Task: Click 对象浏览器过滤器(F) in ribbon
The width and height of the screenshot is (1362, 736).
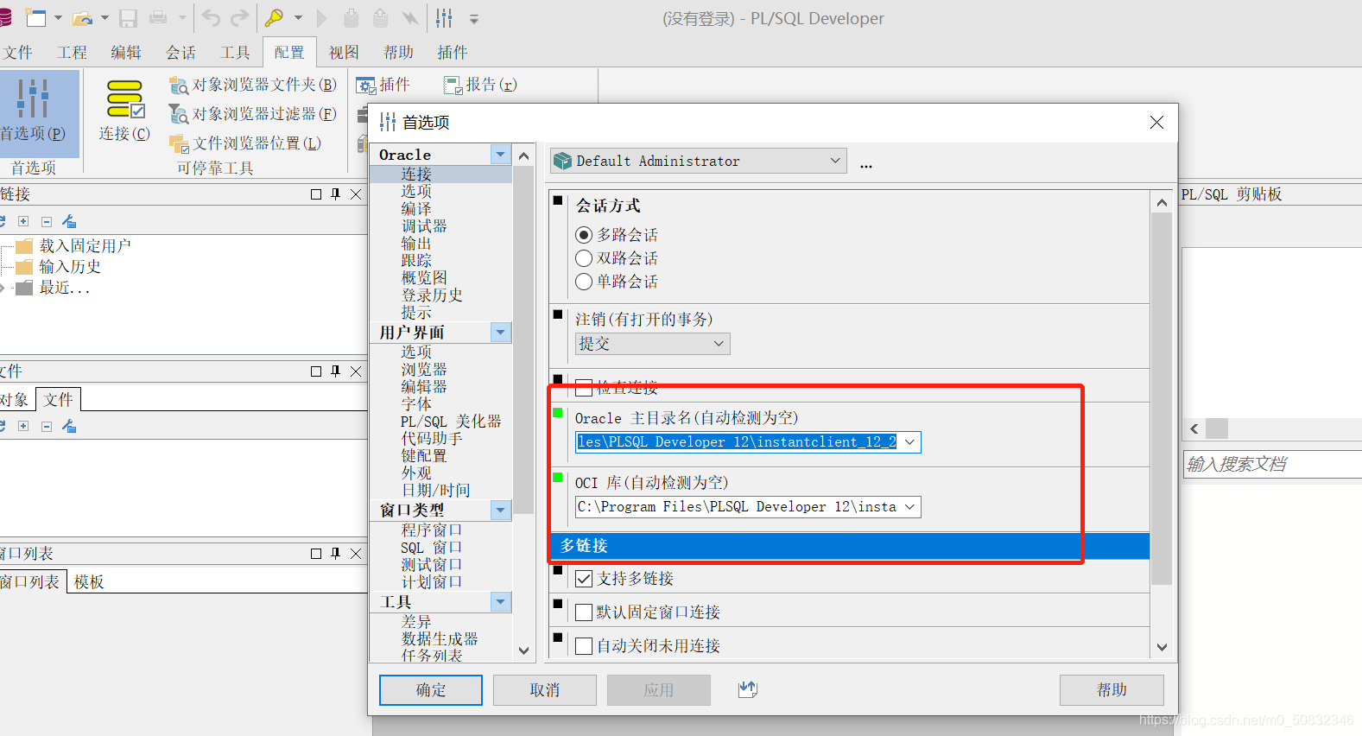Action: point(253,114)
